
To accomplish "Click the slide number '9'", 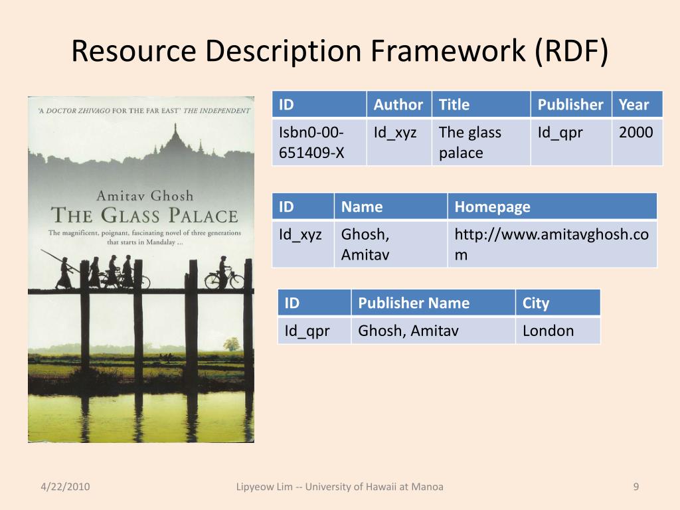I will [x=636, y=487].
